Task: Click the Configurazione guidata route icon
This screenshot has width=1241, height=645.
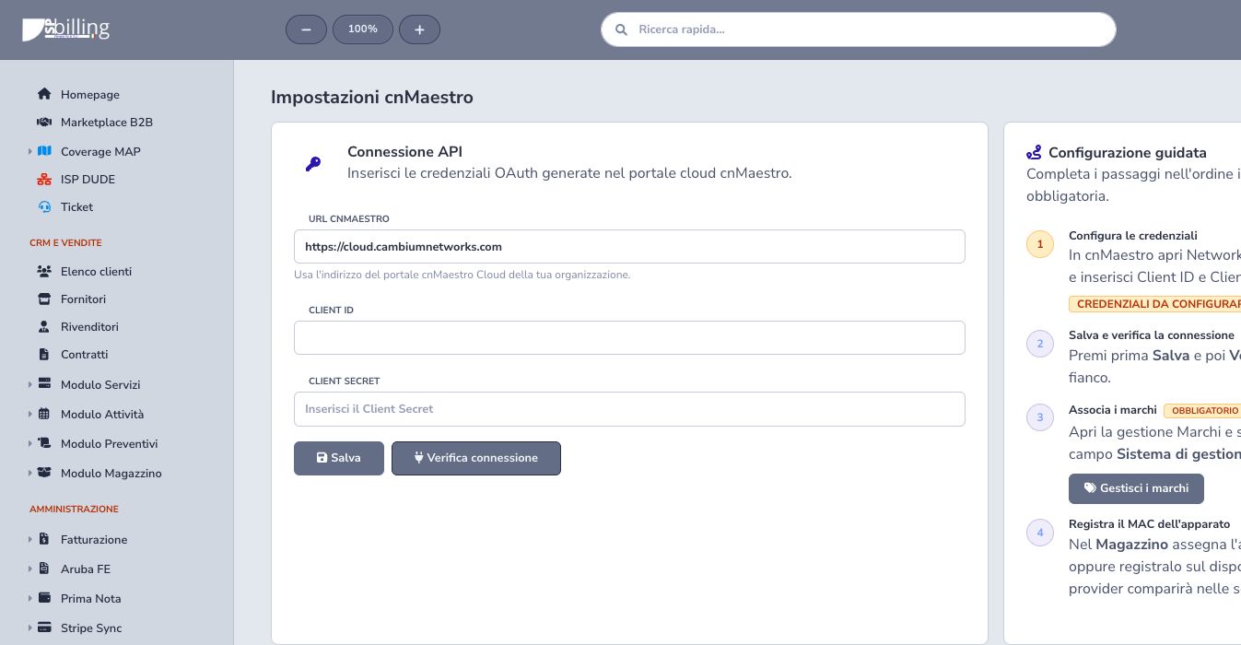Action: point(1034,152)
